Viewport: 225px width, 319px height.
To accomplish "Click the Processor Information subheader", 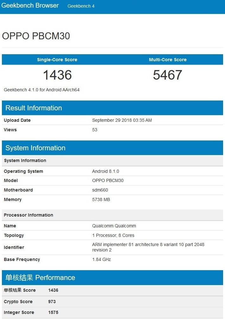I will [113, 215].
